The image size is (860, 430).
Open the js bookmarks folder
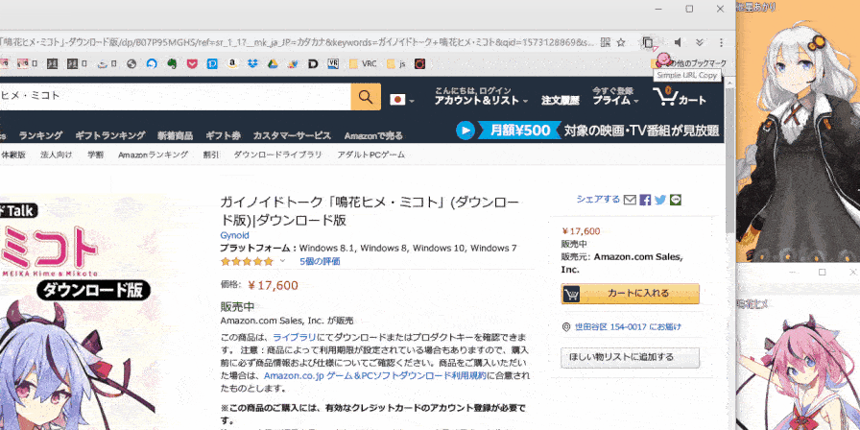point(396,64)
